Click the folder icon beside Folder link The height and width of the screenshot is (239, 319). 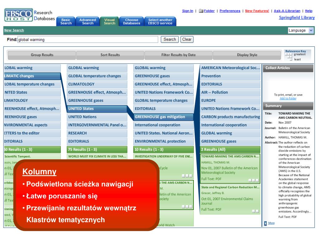[201, 11]
